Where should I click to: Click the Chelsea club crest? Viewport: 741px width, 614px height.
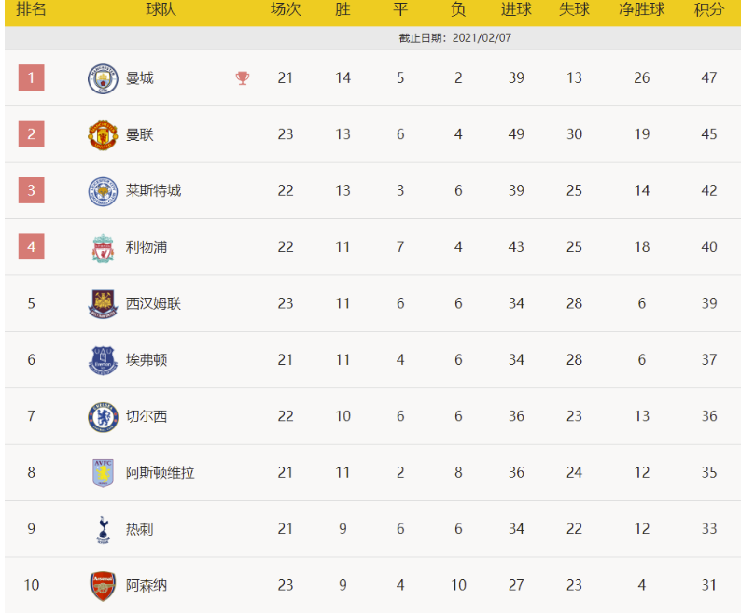102,416
